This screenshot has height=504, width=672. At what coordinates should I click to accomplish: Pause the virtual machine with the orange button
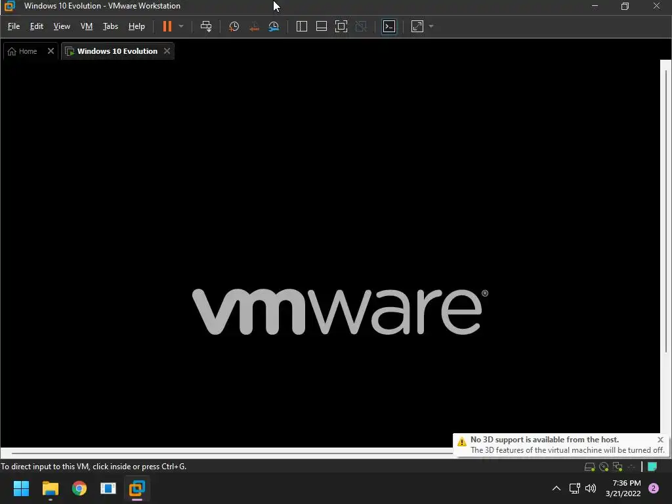pyautogui.click(x=167, y=26)
